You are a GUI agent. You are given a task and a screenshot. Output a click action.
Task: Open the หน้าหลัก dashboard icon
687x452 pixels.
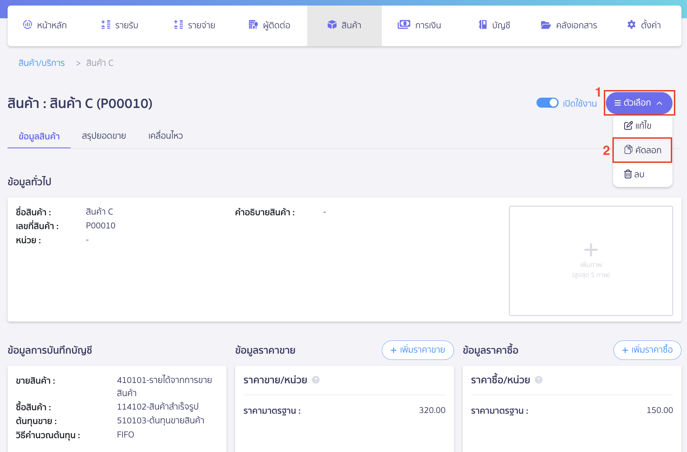coord(27,25)
